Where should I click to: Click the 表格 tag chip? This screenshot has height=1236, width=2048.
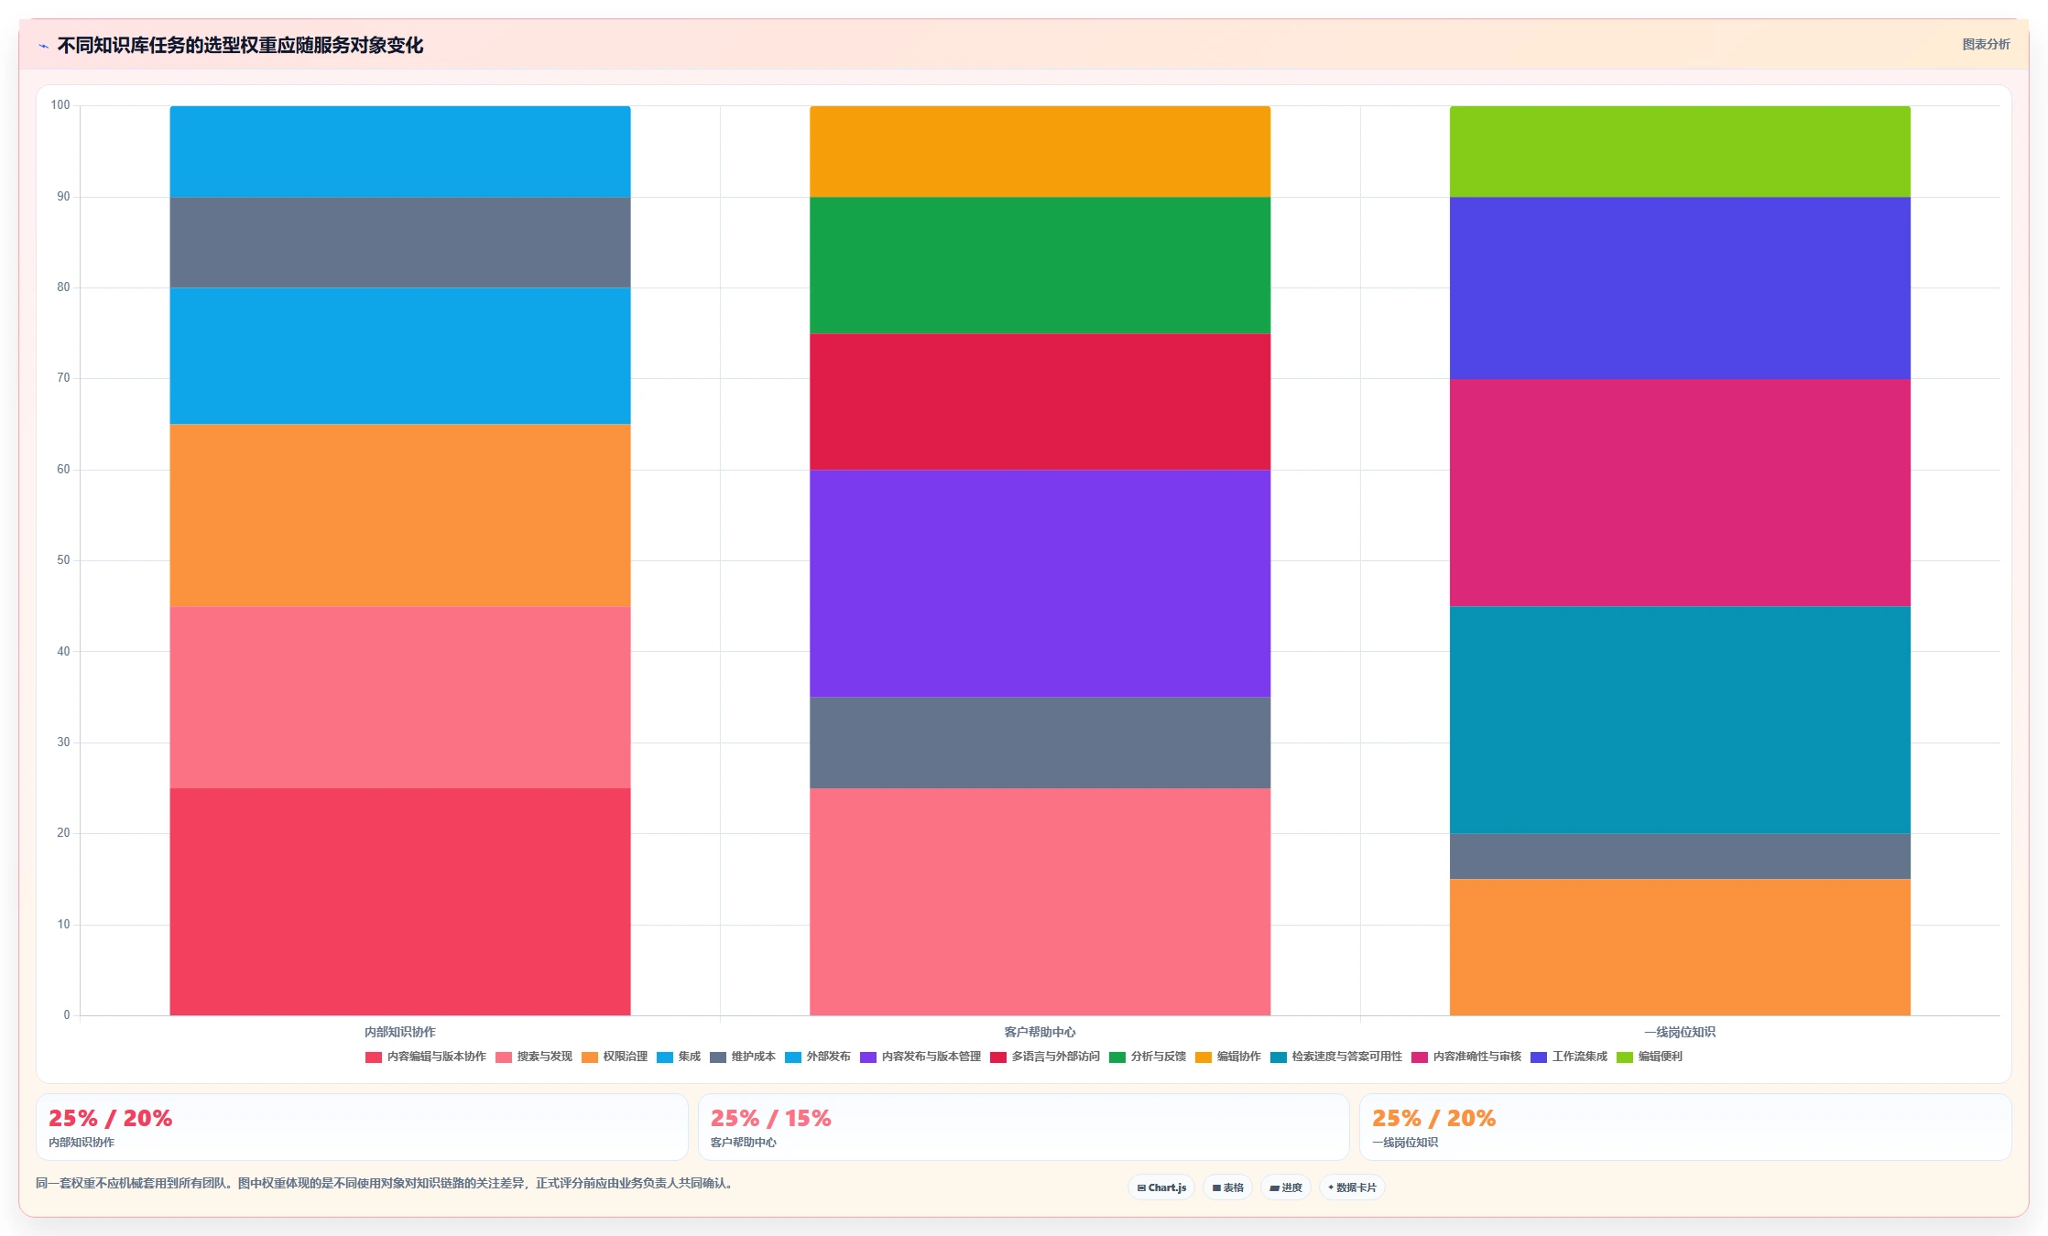1228,1187
